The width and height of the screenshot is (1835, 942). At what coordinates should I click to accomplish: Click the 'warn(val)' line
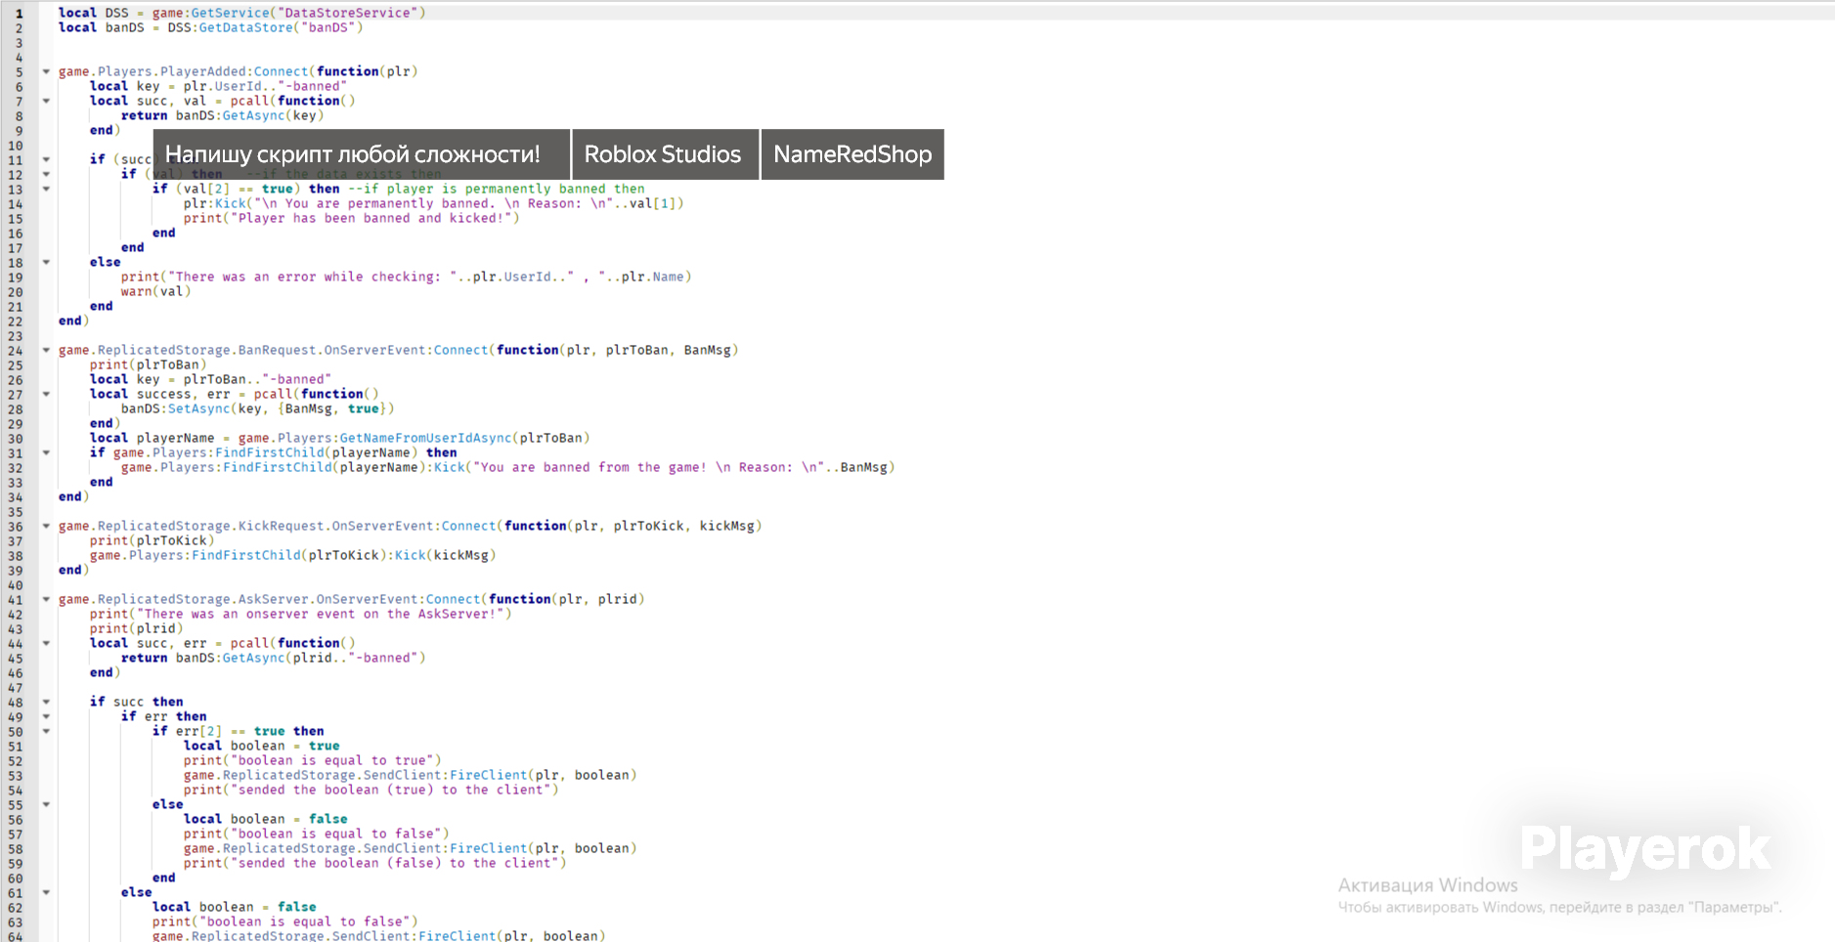pyautogui.click(x=155, y=291)
